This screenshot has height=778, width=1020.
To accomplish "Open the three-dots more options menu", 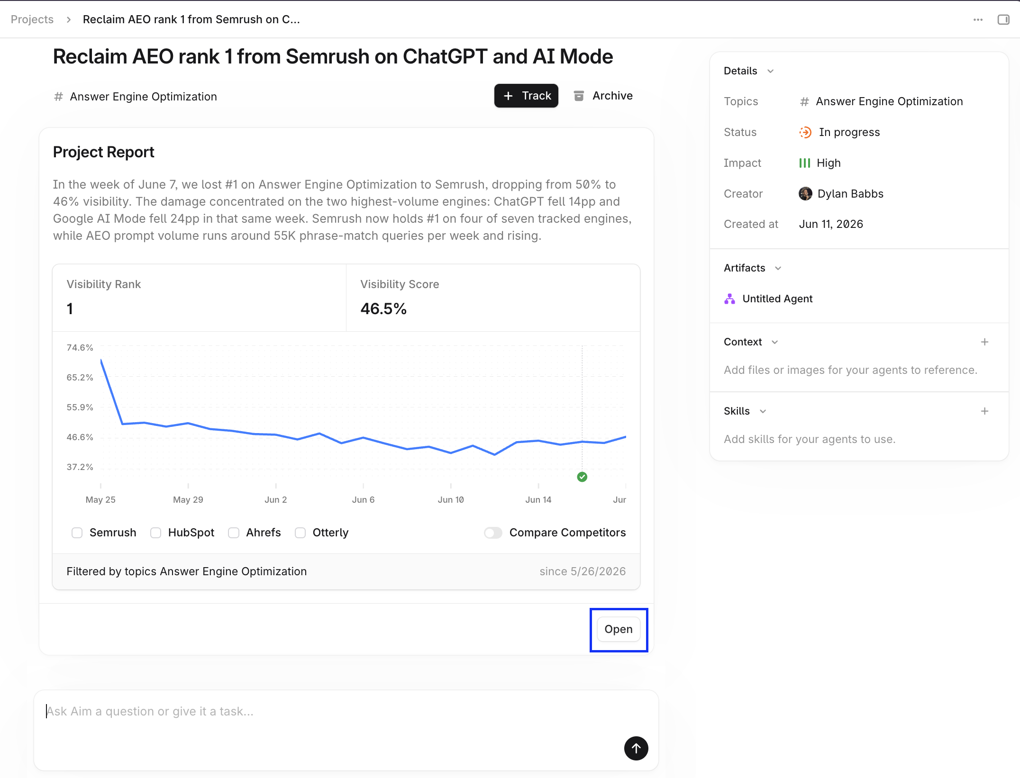I will 978,19.
